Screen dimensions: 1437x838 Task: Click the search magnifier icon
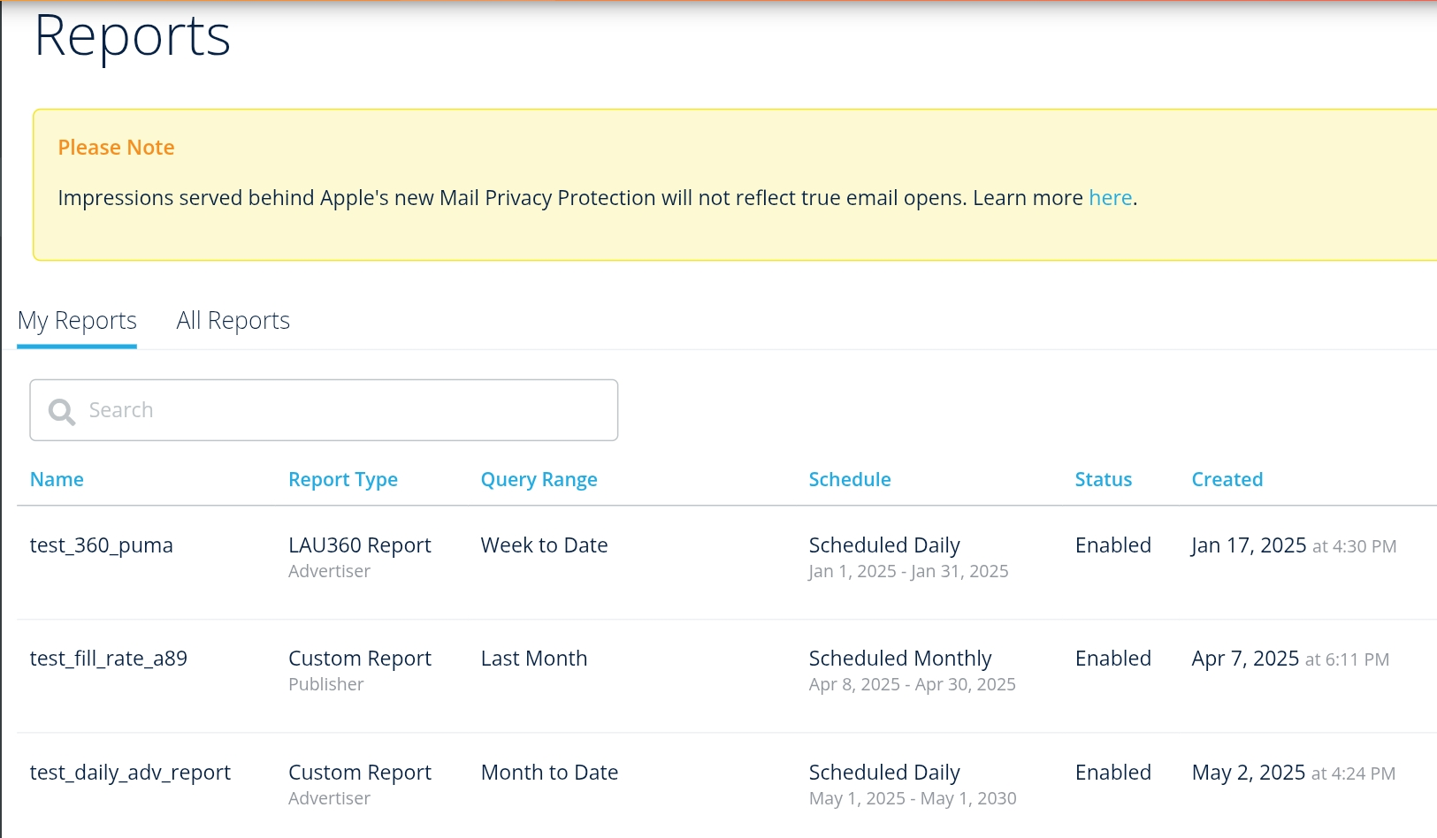point(61,411)
